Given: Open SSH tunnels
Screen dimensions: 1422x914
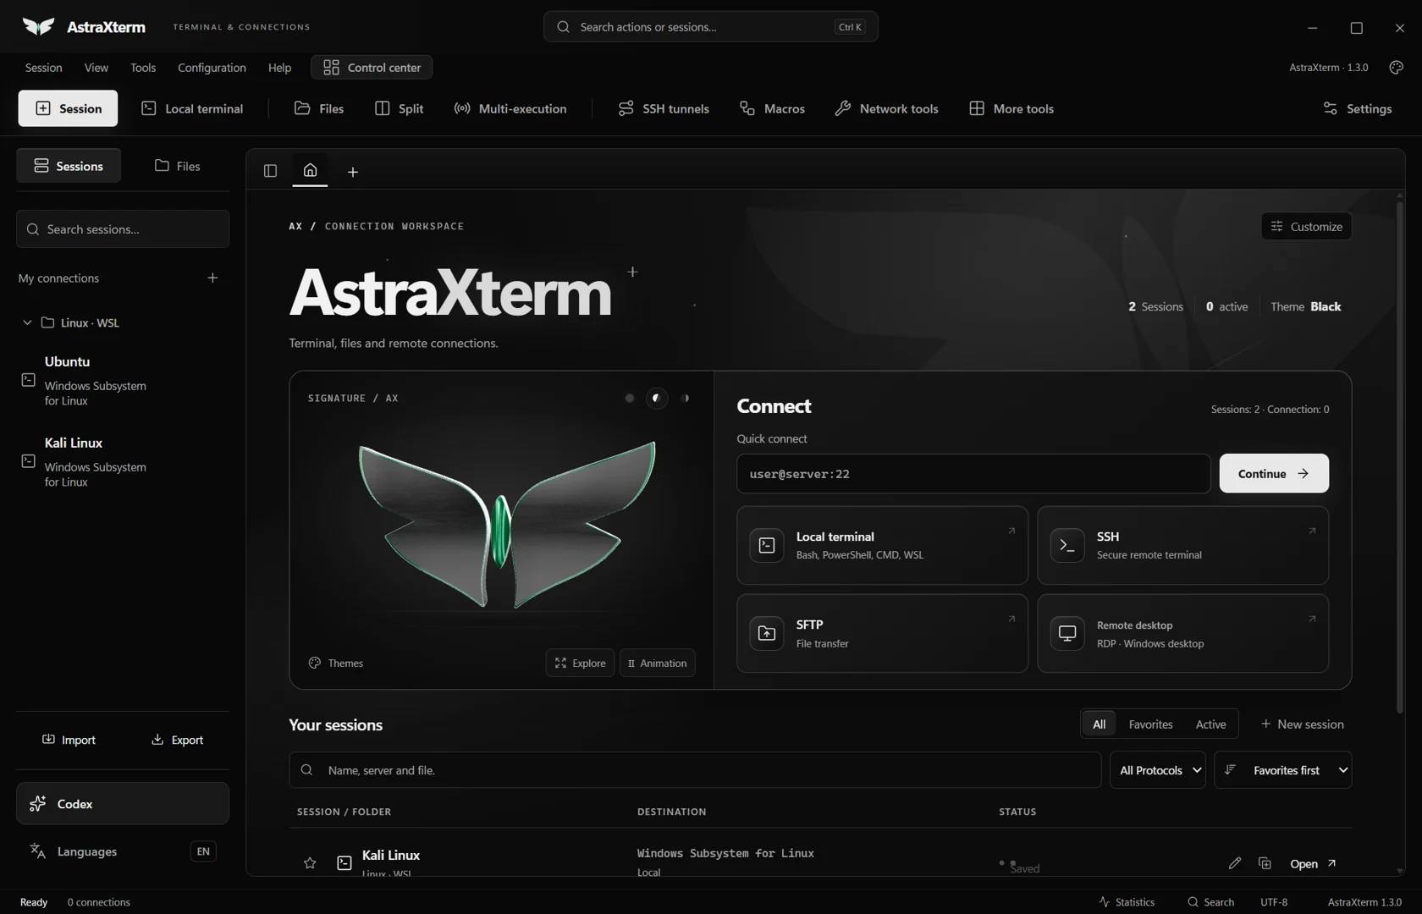Looking at the screenshot, I should pyautogui.click(x=664, y=108).
